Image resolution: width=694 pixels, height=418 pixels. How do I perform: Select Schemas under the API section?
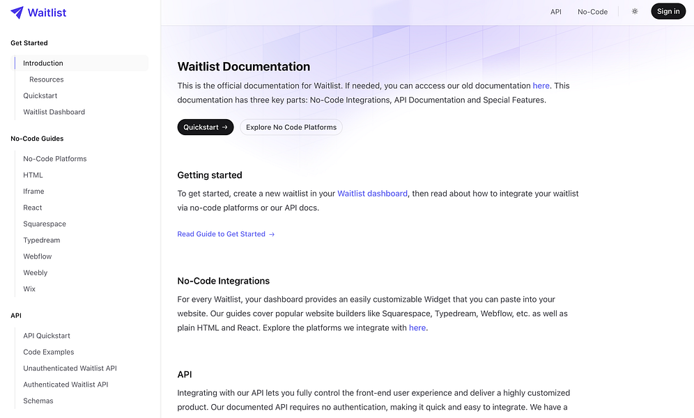point(38,401)
